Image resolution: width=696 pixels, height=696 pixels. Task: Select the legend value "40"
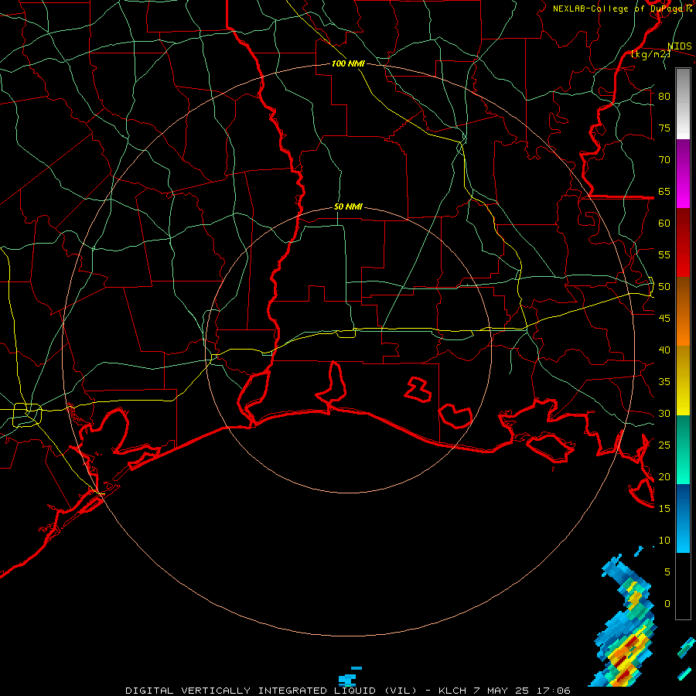pyautogui.click(x=664, y=350)
